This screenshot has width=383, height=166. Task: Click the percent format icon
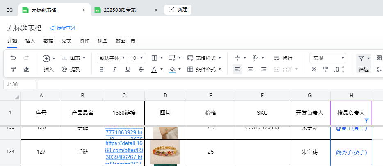(314, 69)
